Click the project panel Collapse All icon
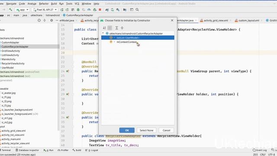This screenshot has width=277, height=156. pyautogui.click(x=45, y=20)
